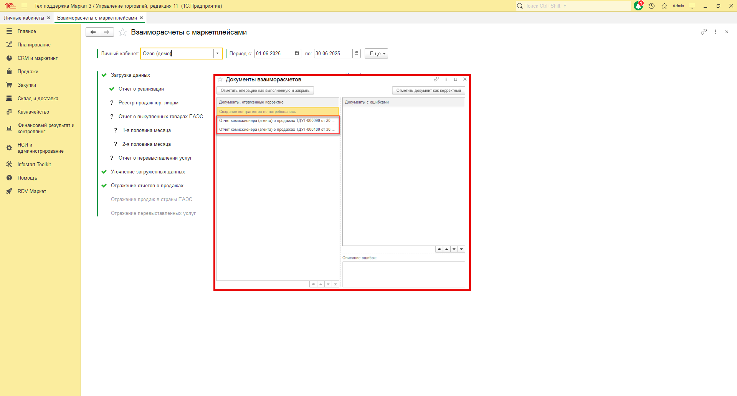The width and height of the screenshot is (737, 396).
Task: Open calendar picker for period start date
Action: pyautogui.click(x=297, y=53)
